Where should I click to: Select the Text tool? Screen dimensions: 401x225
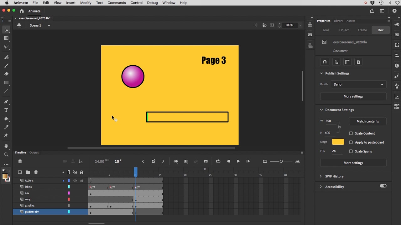6,110
